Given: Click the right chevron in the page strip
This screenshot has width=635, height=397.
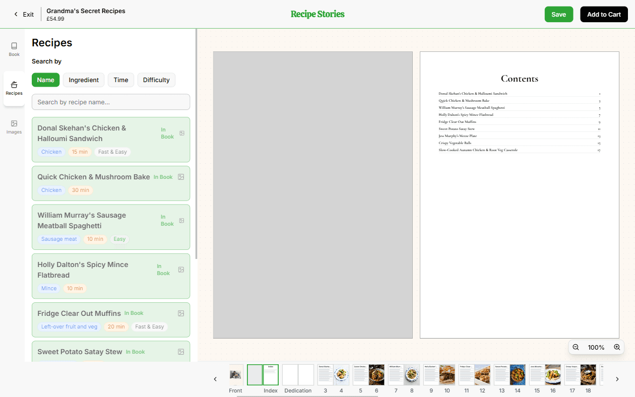Looking at the screenshot, I should point(617,379).
